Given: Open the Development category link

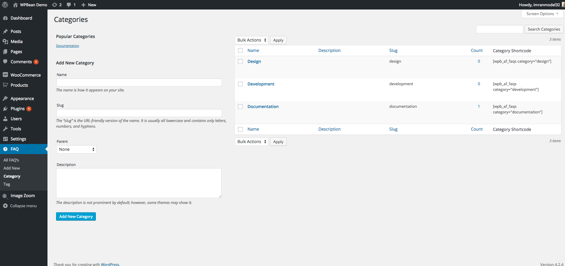Looking at the screenshot, I should (x=261, y=84).
